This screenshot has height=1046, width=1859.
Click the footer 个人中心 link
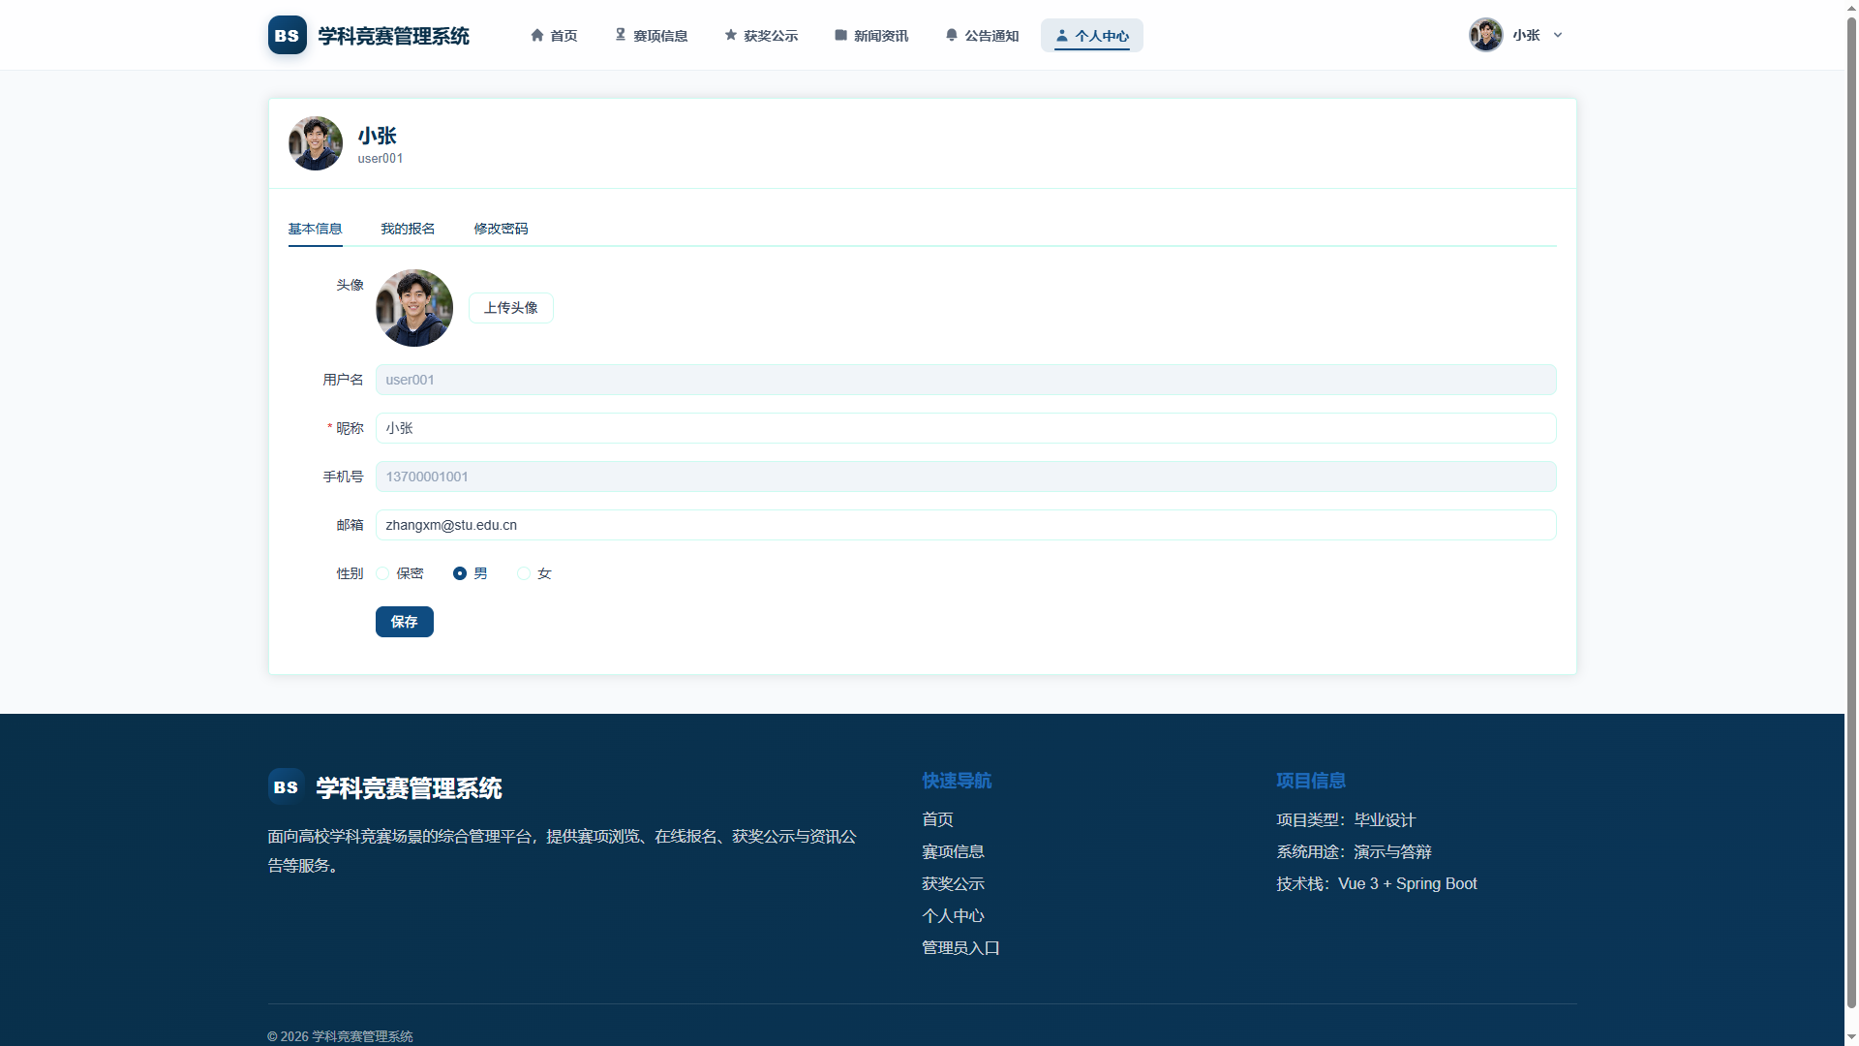pos(953,915)
